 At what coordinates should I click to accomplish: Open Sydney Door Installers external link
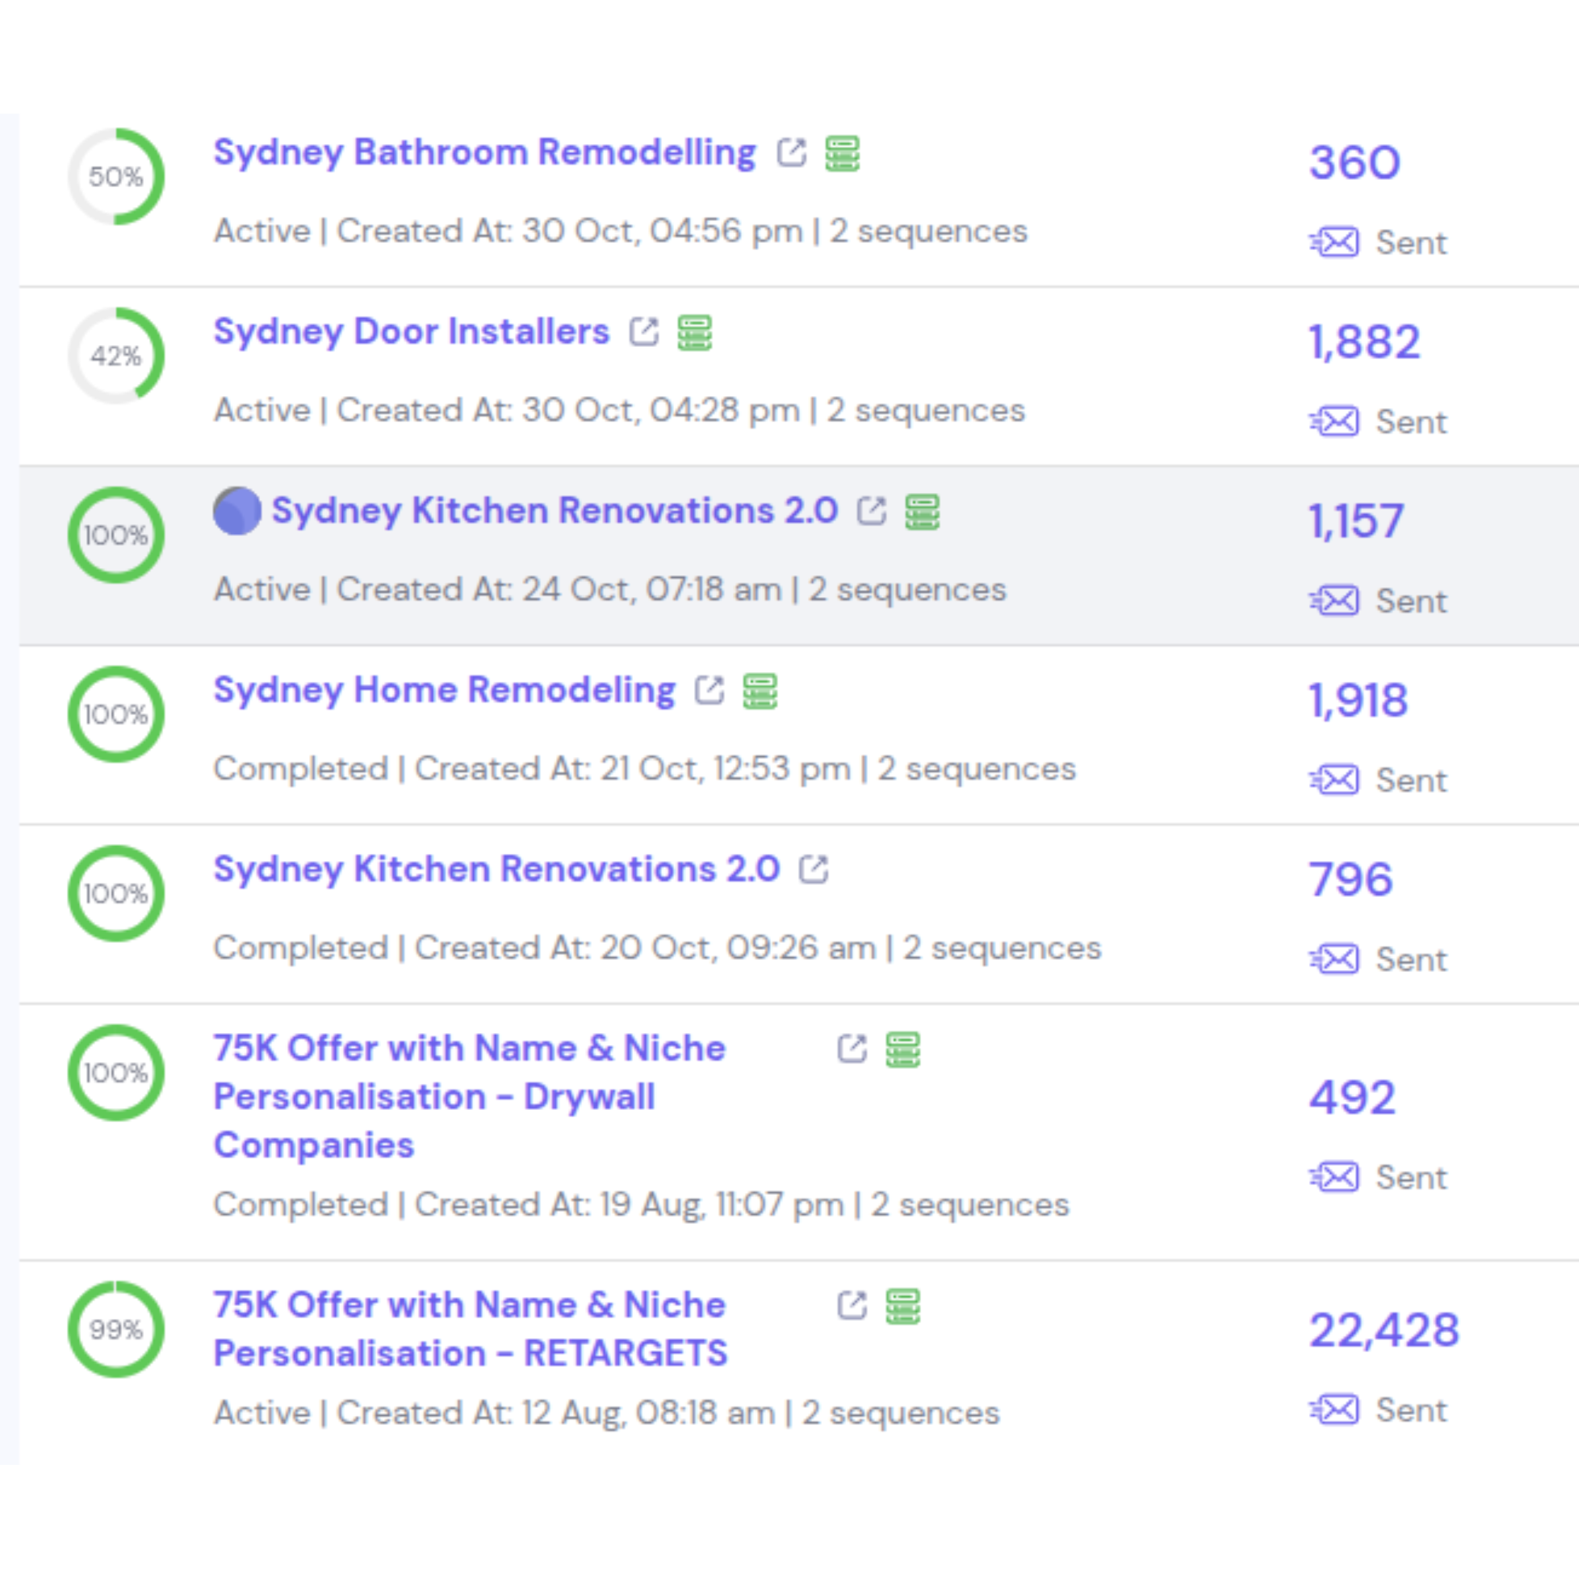click(x=645, y=331)
